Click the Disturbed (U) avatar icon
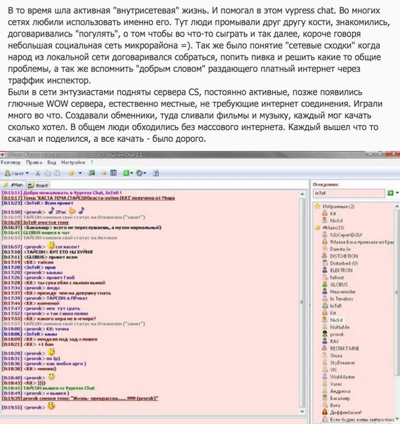Viewport: 400px width, 424px height. [325, 263]
